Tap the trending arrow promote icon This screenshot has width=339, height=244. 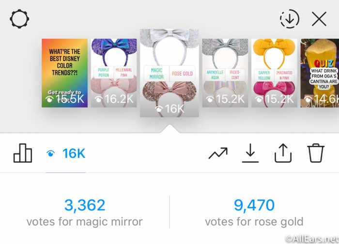[x=218, y=153]
